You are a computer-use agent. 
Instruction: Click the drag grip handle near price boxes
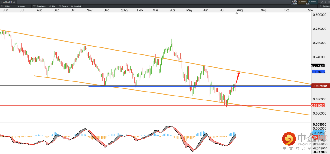tap(319, 2)
